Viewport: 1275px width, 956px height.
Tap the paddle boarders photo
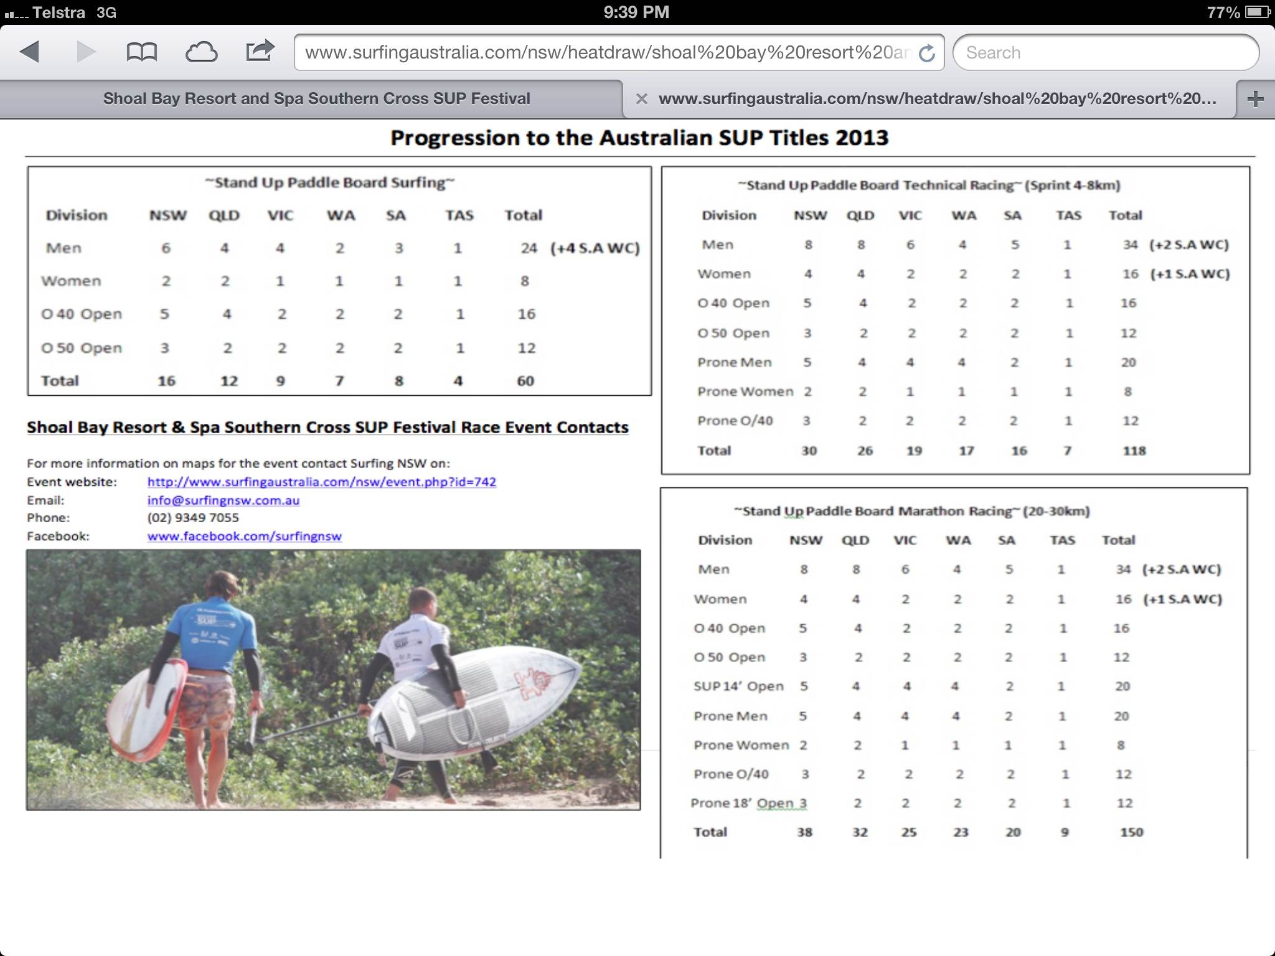(333, 680)
